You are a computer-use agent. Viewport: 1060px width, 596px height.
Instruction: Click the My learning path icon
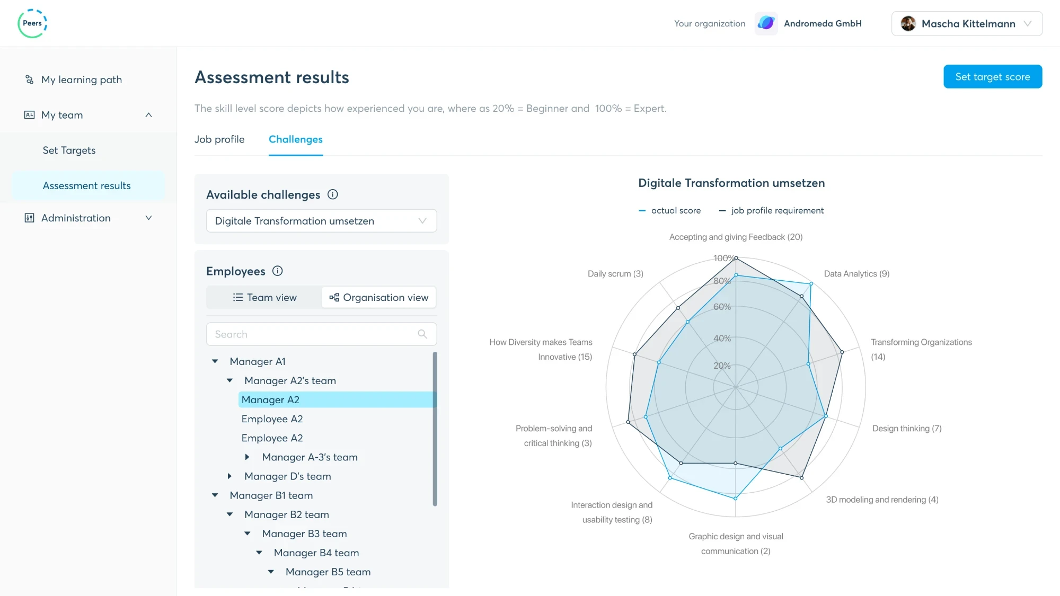(x=30, y=79)
